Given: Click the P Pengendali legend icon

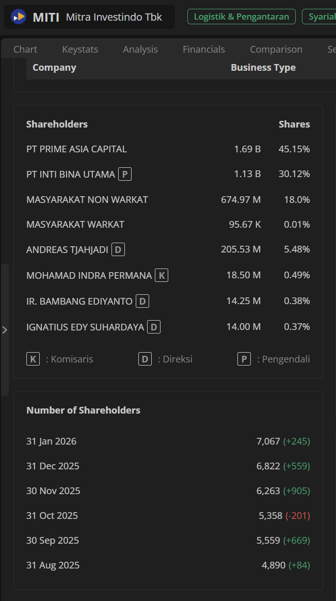Looking at the screenshot, I should coord(244,359).
